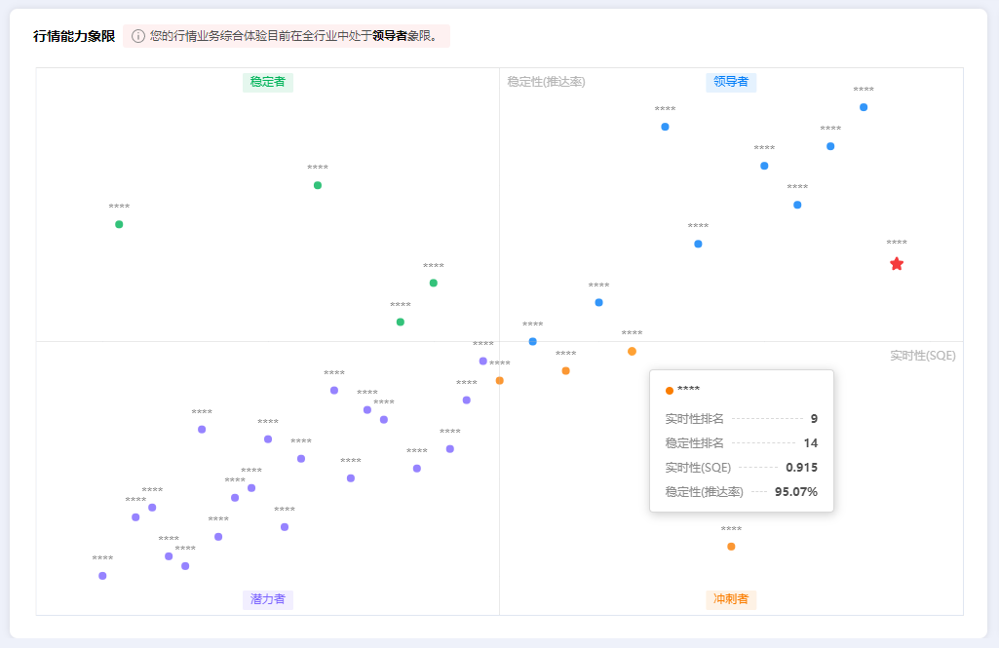Select the lowest orange dot in 冲刺者 quadrant
Screen dimensions: 999x648
click(731, 547)
